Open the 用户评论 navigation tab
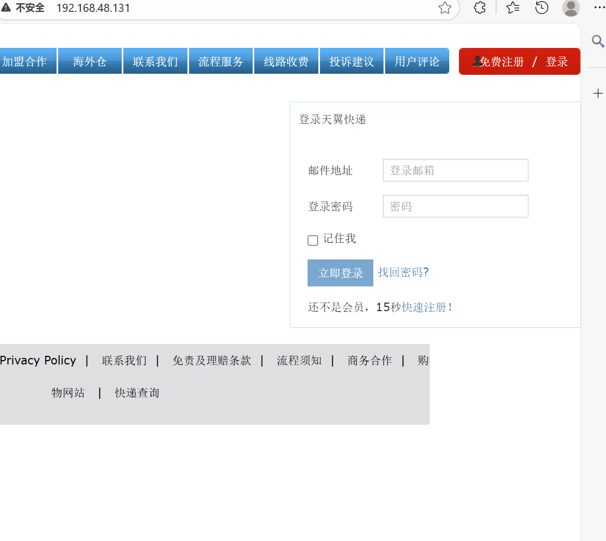The image size is (606, 541). [417, 61]
